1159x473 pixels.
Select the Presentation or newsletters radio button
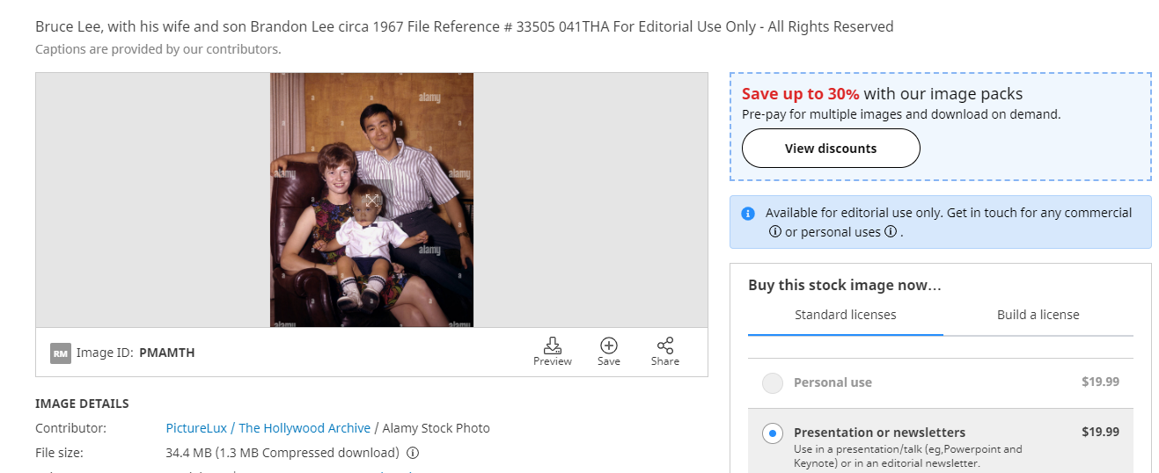(772, 433)
